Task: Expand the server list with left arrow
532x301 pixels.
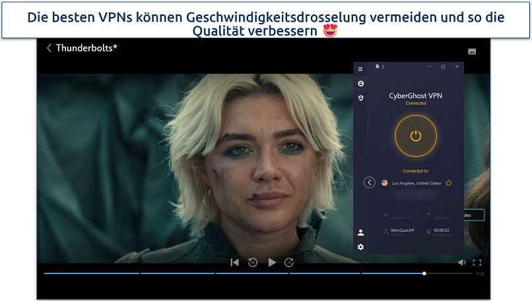Action: pyautogui.click(x=370, y=182)
